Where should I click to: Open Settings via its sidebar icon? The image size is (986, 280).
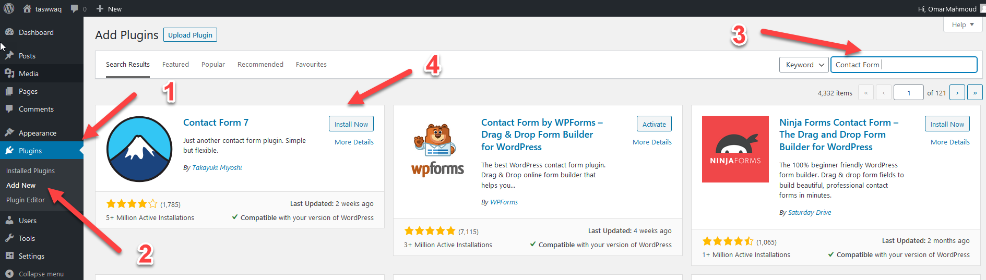(x=9, y=255)
